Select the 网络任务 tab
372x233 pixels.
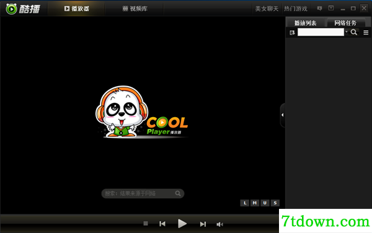[x=345, y=23]
